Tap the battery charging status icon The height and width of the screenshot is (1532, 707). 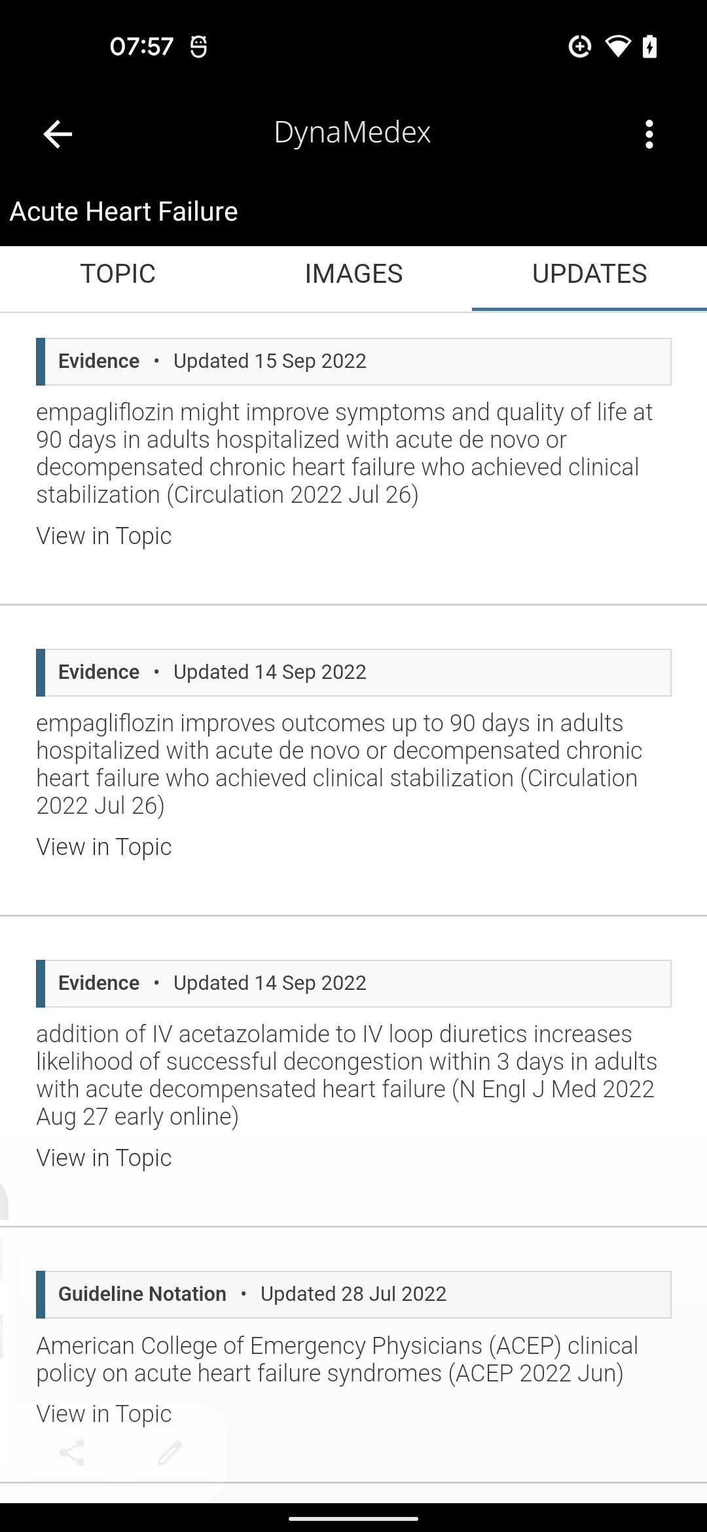[x=649, y=46]
